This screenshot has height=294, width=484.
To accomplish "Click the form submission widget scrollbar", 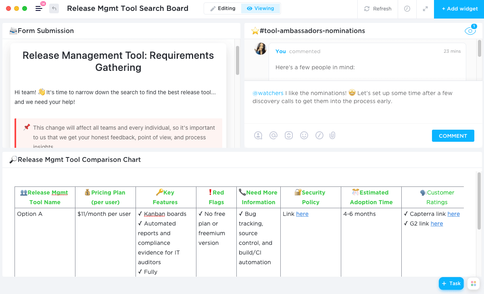I will click(238, 60).
